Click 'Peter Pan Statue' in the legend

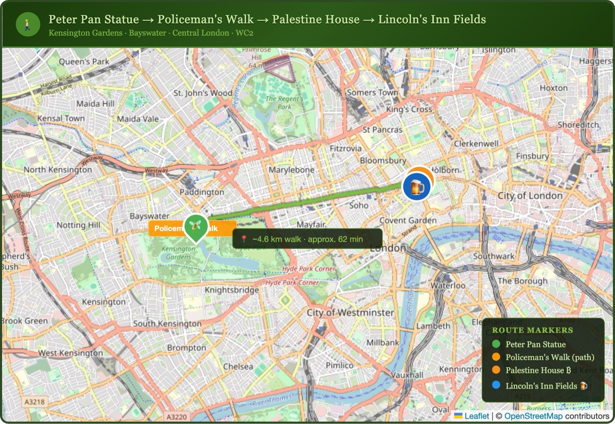point(535,344)
